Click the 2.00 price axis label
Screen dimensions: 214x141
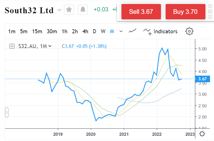tap(202, 117)
